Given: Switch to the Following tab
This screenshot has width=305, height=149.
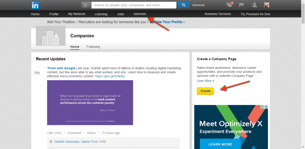Looking at the screenshot, I should tap(93, 47).
